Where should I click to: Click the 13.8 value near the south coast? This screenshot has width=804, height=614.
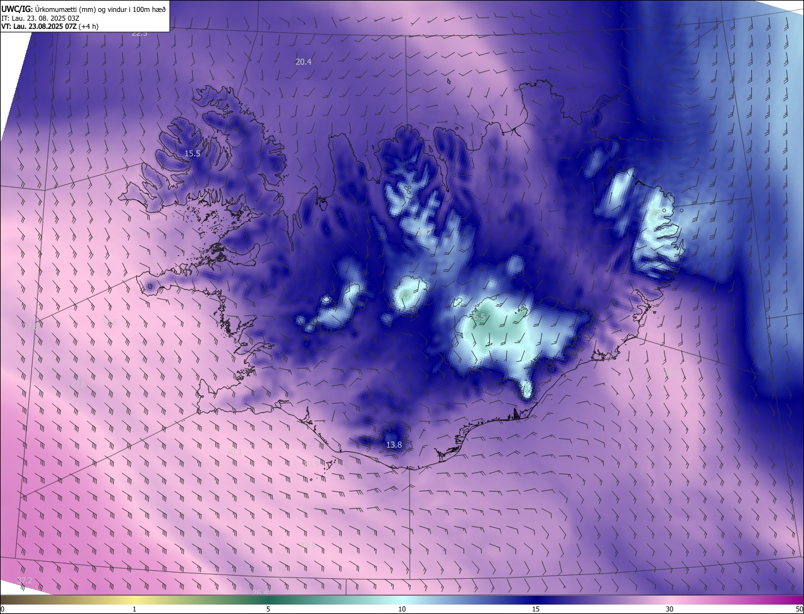pyautogui.click(x=394, y=445)
